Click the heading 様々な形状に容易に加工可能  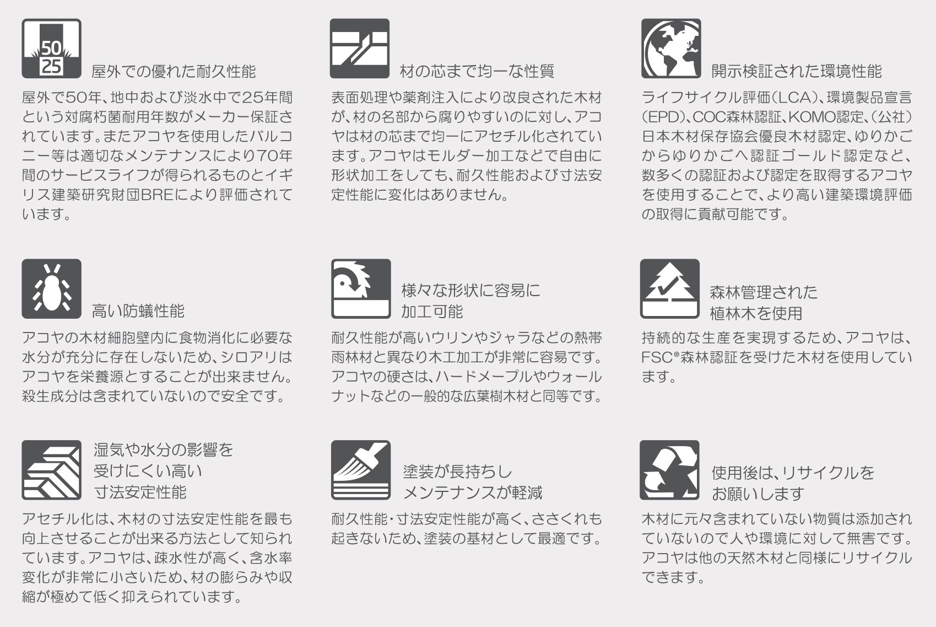(x=470, y=301)
